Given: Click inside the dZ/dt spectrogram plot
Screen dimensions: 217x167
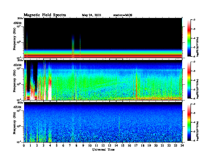Looking at the screenshot, I should coord(103,122).
